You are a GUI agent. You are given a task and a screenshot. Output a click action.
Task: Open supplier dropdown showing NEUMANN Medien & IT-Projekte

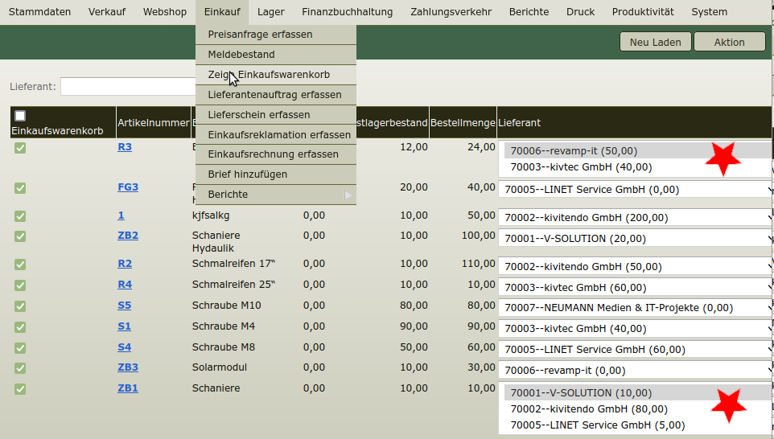click(636, 307)
